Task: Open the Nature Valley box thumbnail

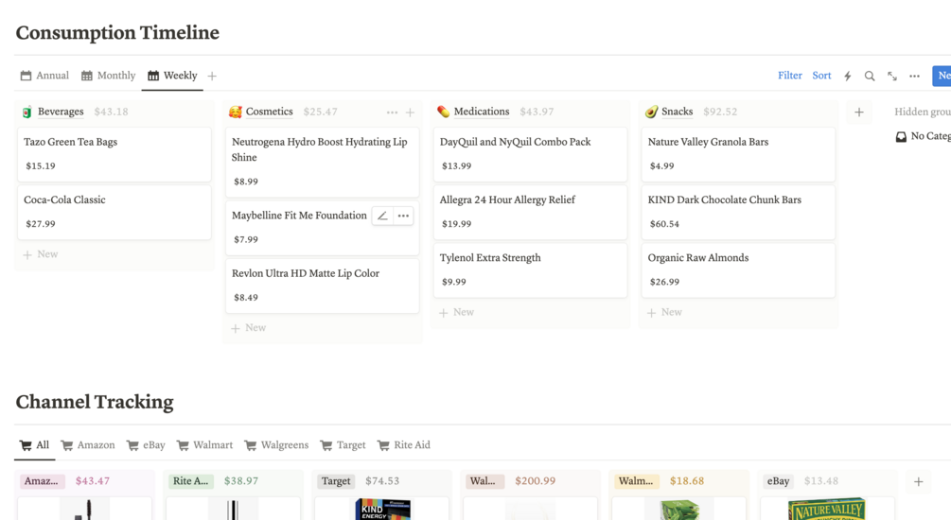Action: (827, 510)
